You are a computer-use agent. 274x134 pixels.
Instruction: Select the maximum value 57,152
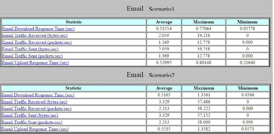pos(204,115)
